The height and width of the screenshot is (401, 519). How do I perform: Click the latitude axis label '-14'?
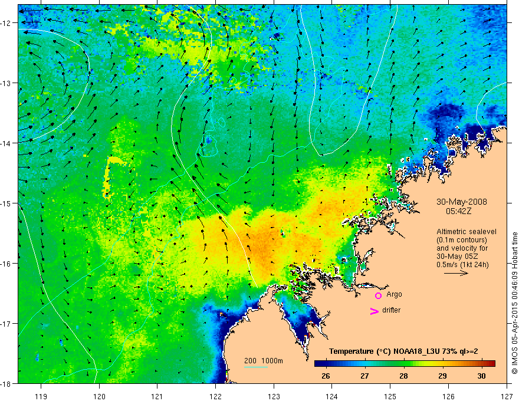click(6, 143)
